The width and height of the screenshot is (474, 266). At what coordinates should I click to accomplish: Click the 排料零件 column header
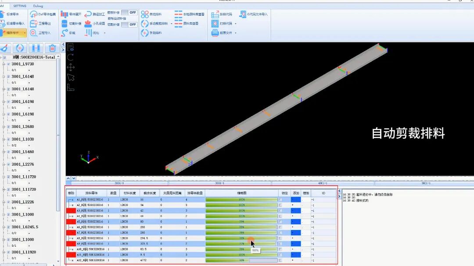click(91, 193)
